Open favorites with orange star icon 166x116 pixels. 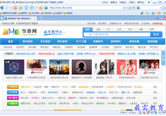[x=41, y=8]
